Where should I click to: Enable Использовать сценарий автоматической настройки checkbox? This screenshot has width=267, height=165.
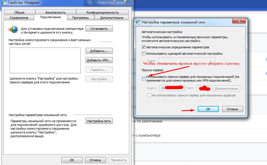point(144,54)
